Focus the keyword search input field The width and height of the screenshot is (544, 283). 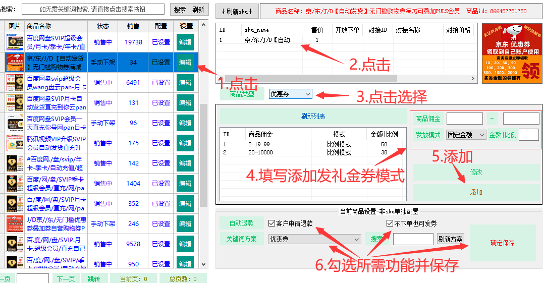point(93,10)
